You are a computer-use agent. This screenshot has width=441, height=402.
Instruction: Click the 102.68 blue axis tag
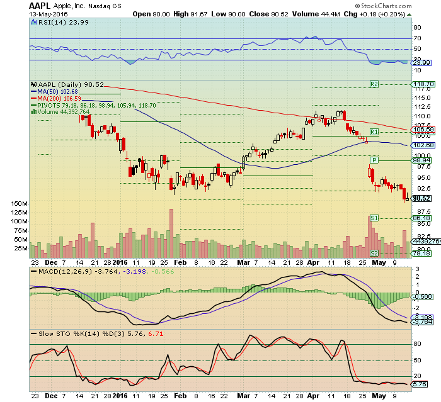coord(423,145)
